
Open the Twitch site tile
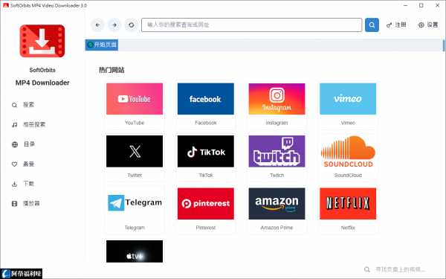click(277, 158)
